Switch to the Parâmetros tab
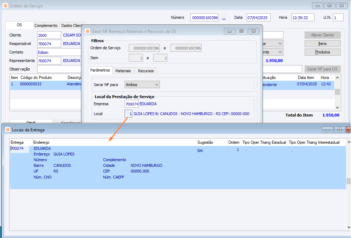351x238 pixels. 100,70
